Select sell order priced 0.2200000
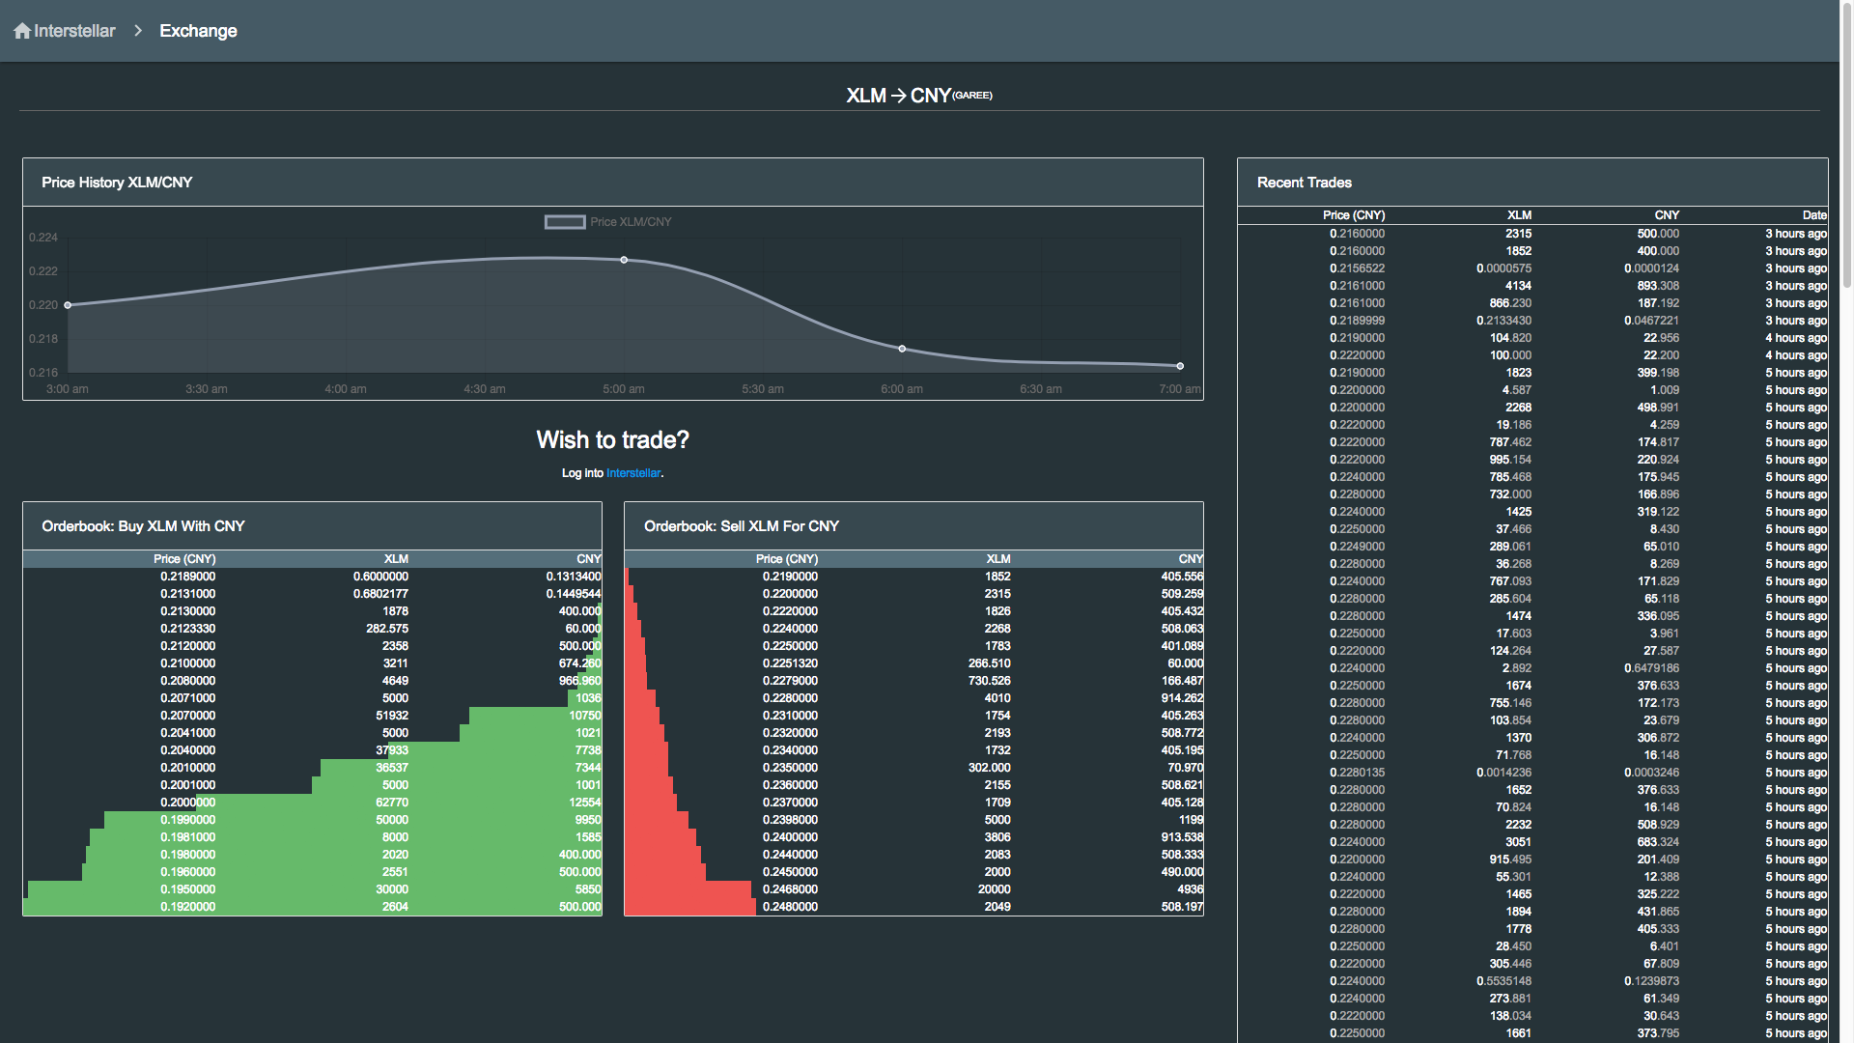Viewport: 1854px width, 1043px height. point(913,594)
